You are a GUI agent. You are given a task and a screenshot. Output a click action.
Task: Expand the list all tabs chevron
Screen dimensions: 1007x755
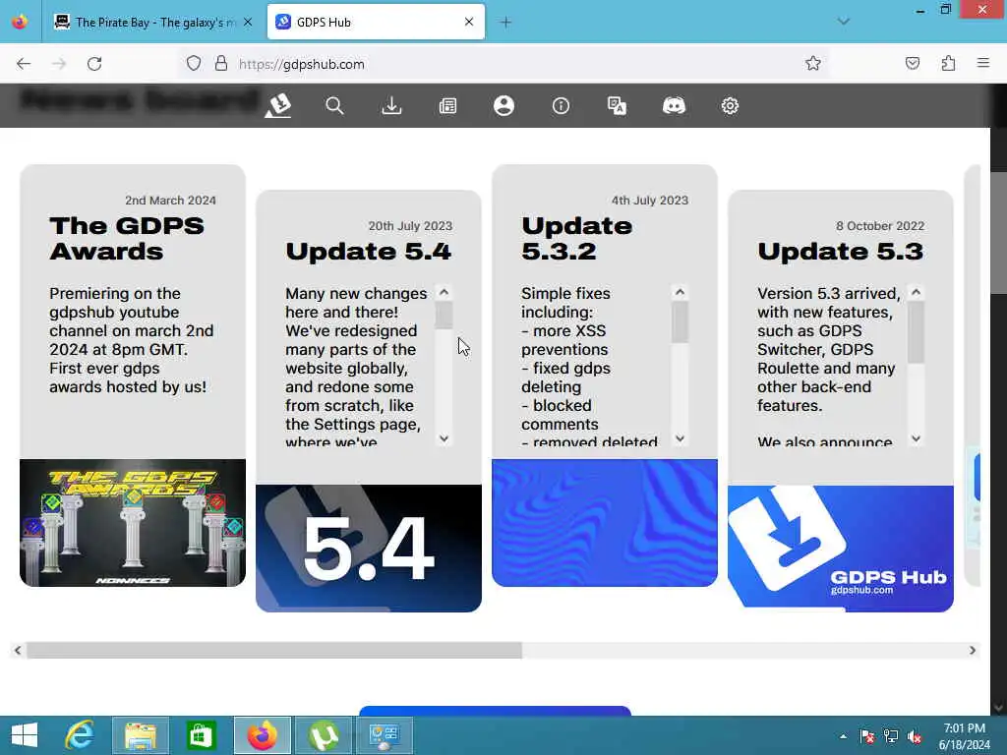[843, 22]
